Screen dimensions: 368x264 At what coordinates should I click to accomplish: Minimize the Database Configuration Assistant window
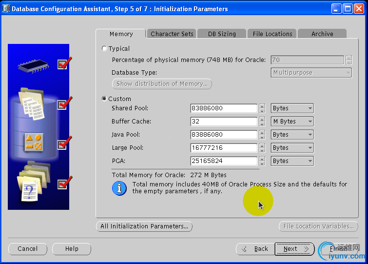(x=336, y=9)
